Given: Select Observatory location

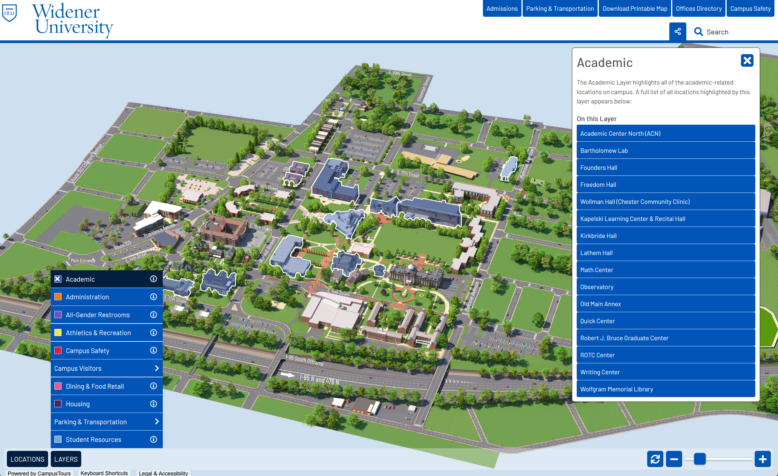Looking at the screenshot, I should click(666, 287).
